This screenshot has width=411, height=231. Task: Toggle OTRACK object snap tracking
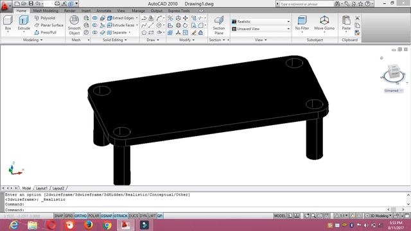(x=121, y=216)
